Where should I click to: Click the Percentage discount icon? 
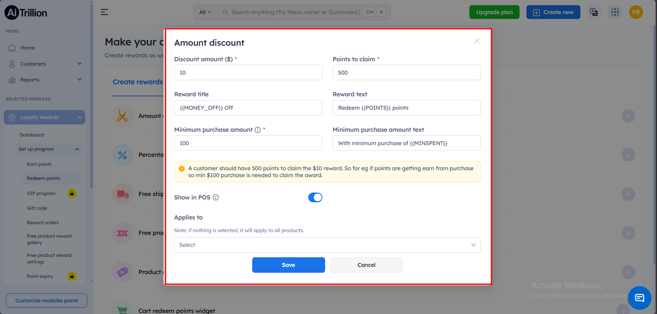122,155
